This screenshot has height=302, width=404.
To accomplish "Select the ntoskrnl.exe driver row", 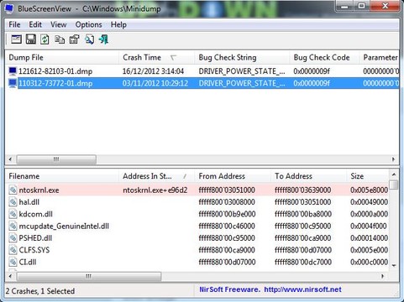I will 197,190.
